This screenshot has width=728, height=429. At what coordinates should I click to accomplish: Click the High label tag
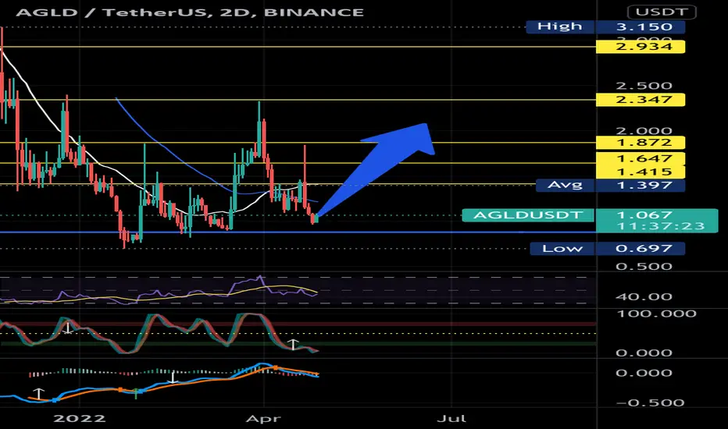(x=560, y=27)
